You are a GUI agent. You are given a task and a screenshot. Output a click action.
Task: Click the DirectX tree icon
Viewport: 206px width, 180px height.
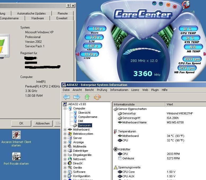click(x=70, y=163)
